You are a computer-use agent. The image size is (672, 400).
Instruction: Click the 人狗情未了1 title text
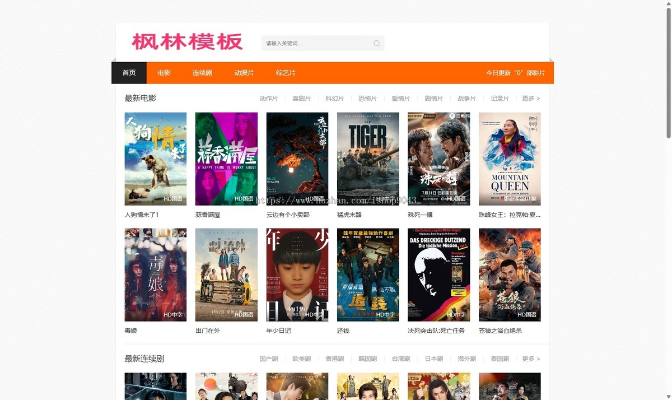click(x=142, y=215)
